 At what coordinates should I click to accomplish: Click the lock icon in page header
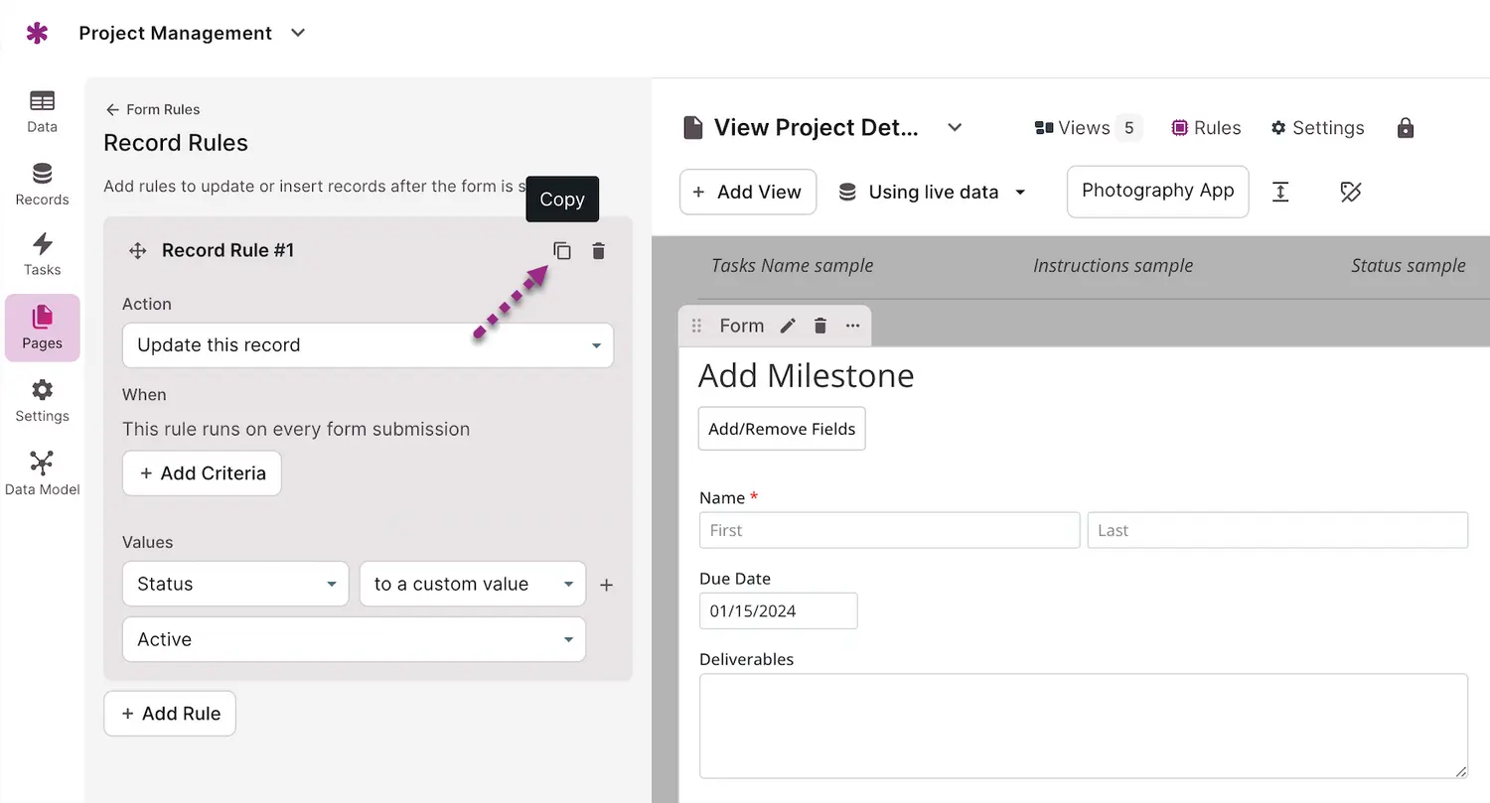point(1405,128)
